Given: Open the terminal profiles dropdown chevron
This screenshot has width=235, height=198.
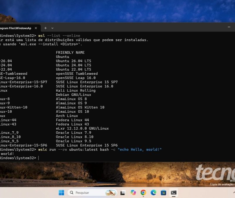Looking at the screenshot, I should pyautogui.click(x=52, y=28).
